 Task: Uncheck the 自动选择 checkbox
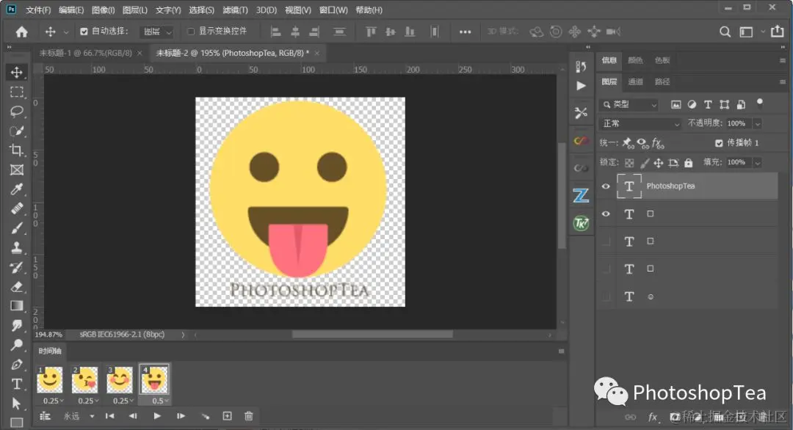coord(84,32)
